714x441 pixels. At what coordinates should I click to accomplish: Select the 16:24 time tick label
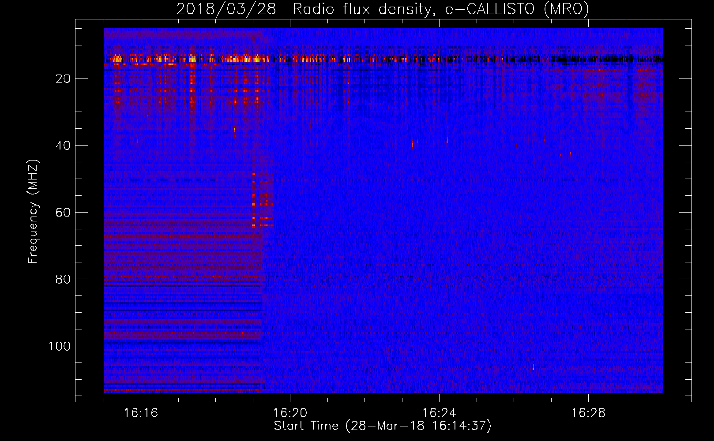click(x=439, y=413)
